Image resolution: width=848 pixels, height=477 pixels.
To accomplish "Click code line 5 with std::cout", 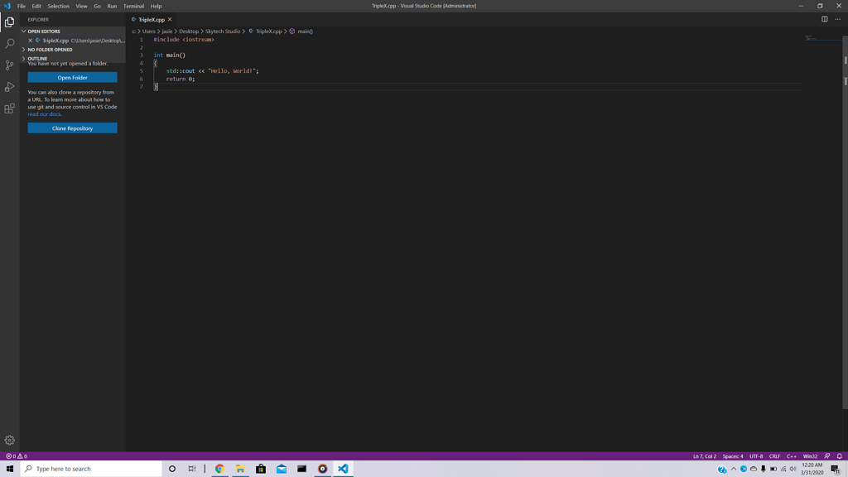I will (x=212, y=71).
